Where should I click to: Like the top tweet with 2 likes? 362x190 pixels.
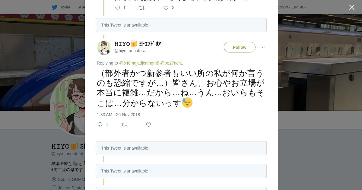coord(166,8)
